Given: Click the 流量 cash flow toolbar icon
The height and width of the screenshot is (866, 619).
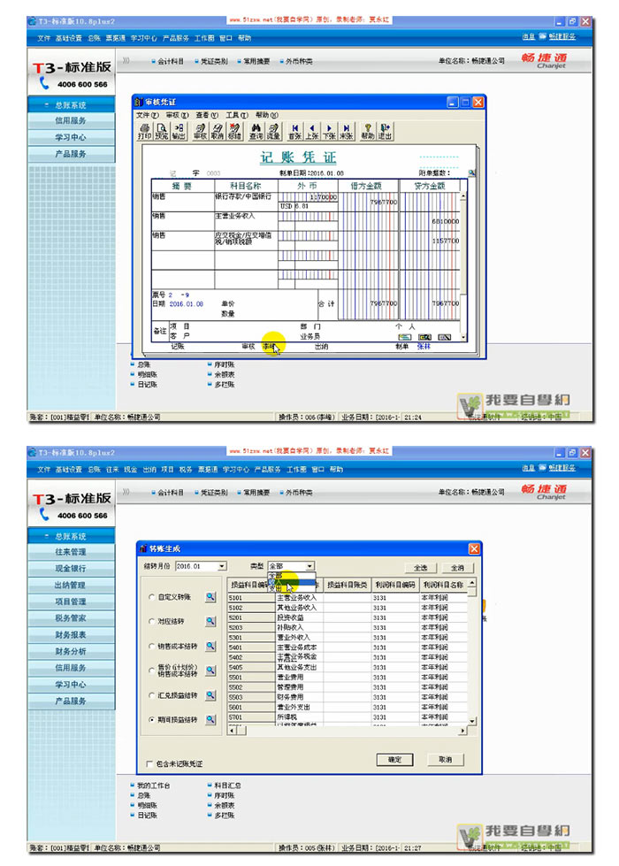Looking at the screenshot, I should [x=273, y=132].
